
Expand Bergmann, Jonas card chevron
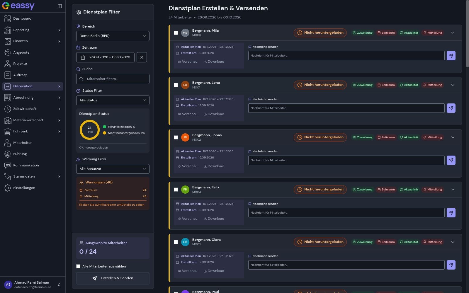click(x=453, y=137)
